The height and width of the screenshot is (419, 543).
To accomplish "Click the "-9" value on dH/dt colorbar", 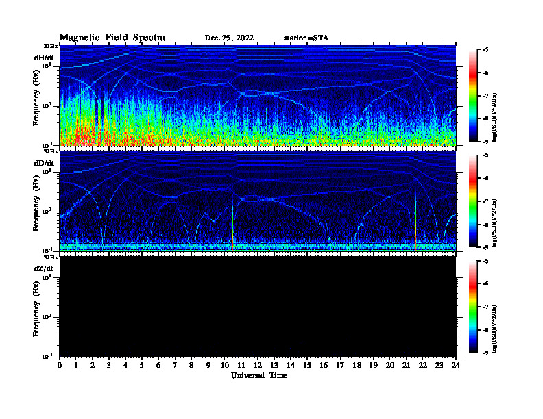I will [x=485, y=142].
